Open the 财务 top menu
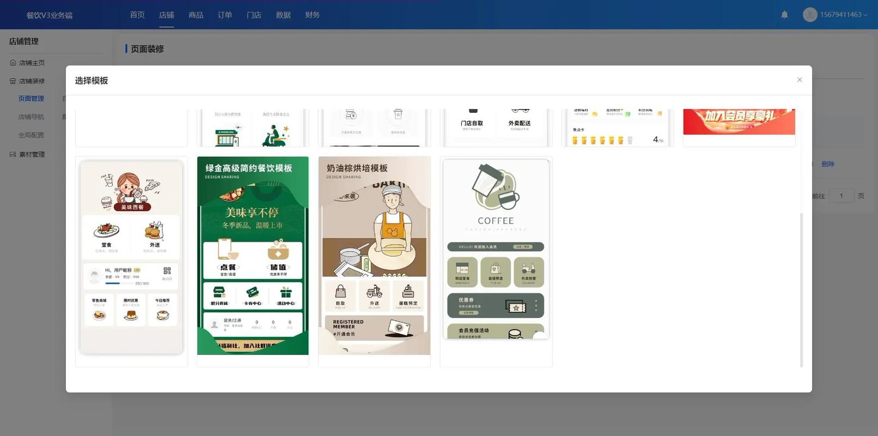 313,15
